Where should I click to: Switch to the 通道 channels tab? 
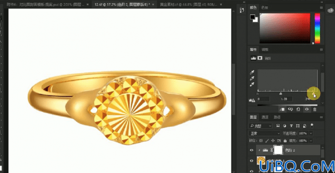click(x=265, y=117)
